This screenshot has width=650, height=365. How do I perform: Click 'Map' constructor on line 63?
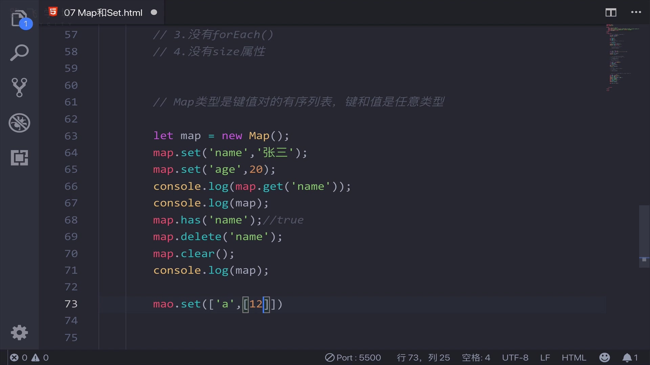[259, 136]
